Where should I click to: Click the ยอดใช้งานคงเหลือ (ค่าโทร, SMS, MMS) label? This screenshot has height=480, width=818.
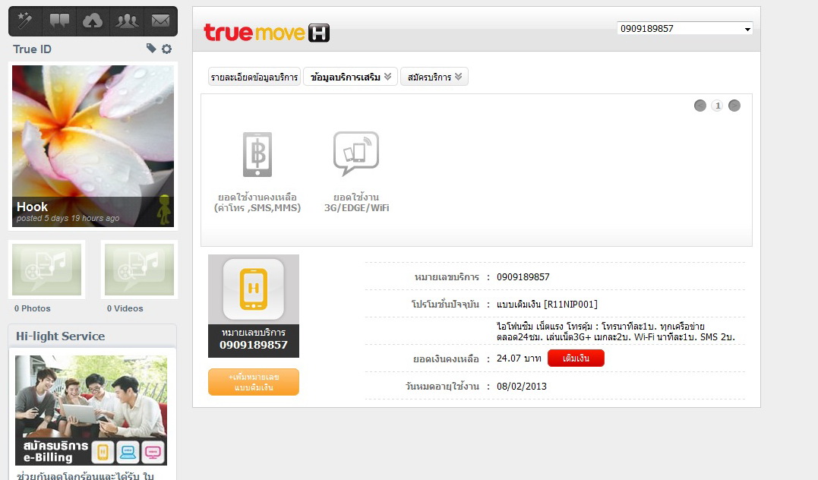pos(257,203)
